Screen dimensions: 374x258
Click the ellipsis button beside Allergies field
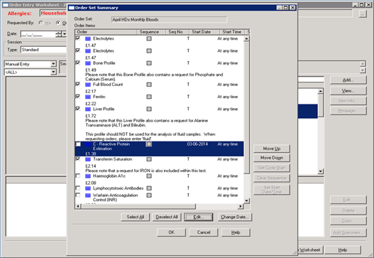click(363, 14)
